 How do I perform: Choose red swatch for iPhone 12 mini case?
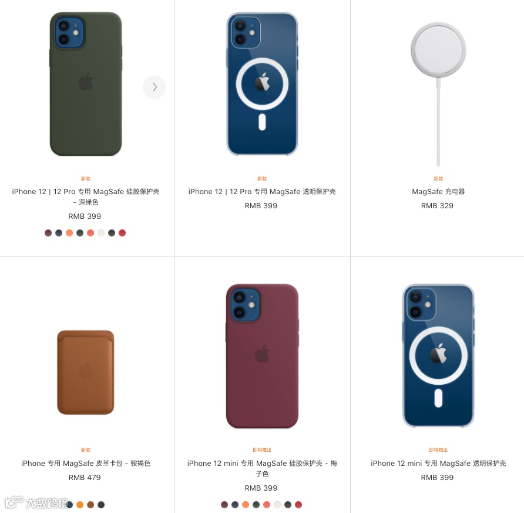298,505
